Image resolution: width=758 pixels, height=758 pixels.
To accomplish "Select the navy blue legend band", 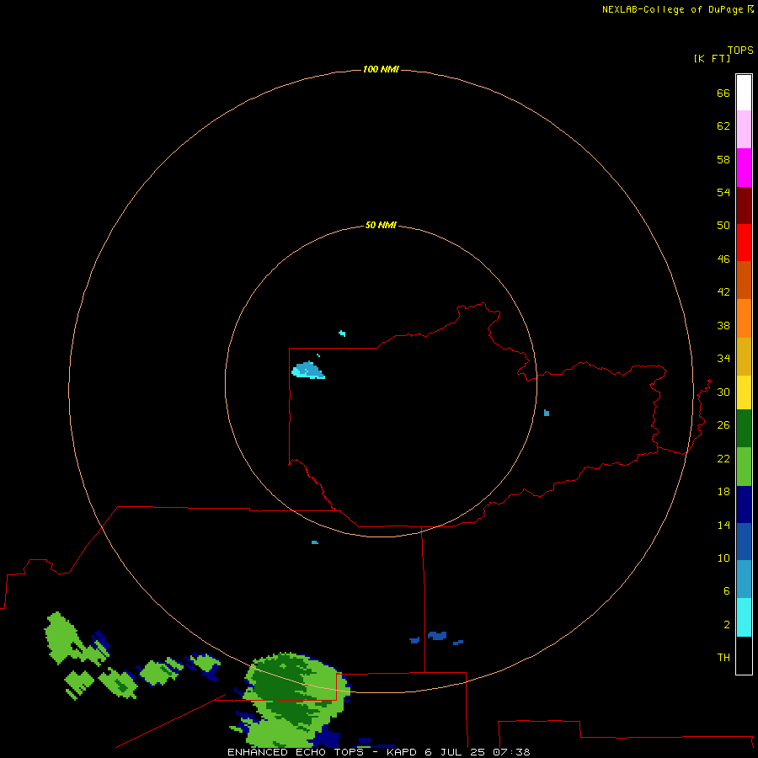I will (744, 504).
